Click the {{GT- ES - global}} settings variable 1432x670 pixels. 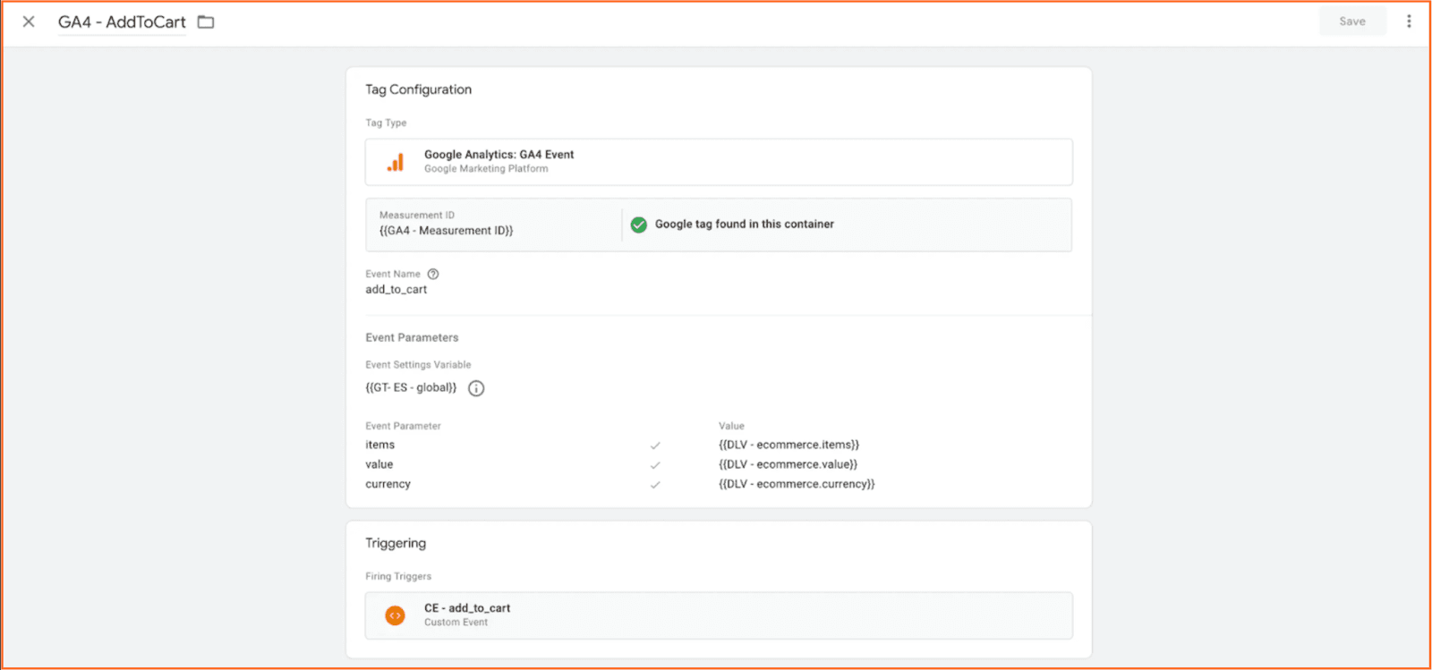[411, 387]
